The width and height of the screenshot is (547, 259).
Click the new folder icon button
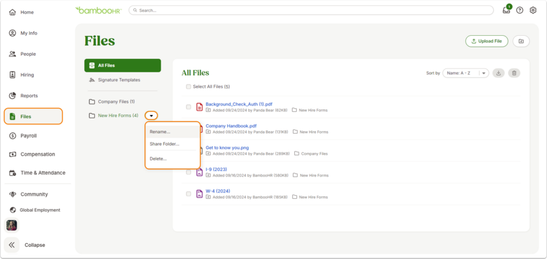pyautogui.click(x=521, y=41)
